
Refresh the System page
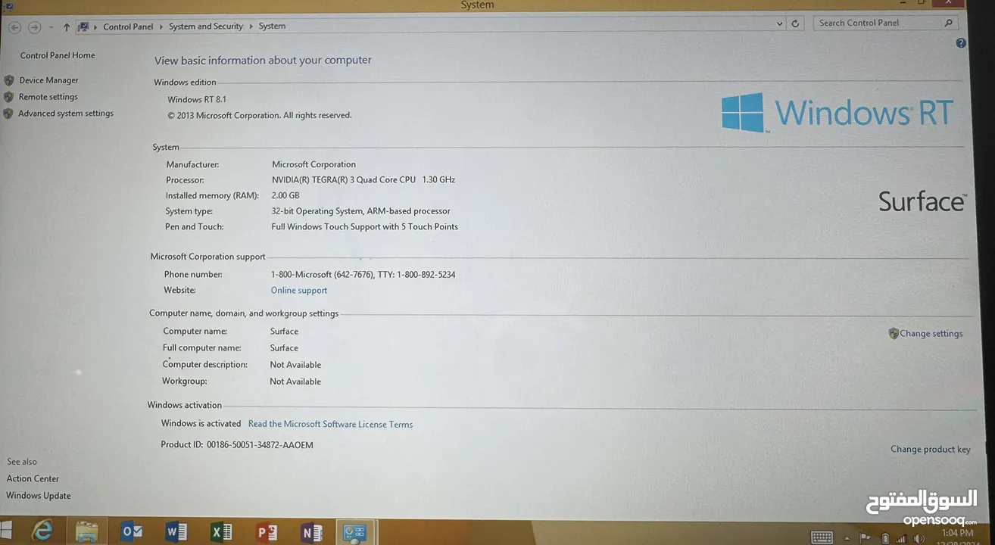[x=795, y=23]
